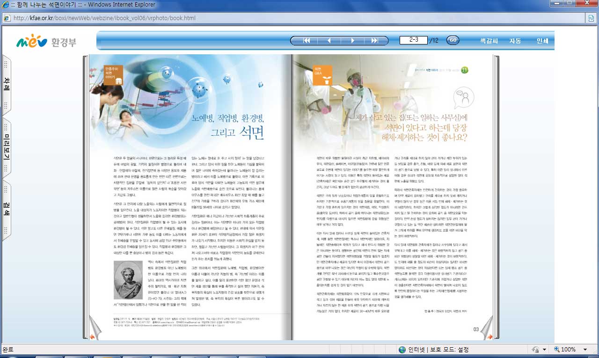The image size is (599, 358).
Task: Toggle 자동 auto page flip
Action: tap(515, 41)
